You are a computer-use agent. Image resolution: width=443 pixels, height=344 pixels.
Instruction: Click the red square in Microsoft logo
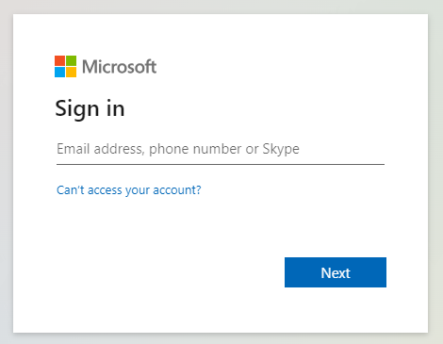click(x=59, y=60)
